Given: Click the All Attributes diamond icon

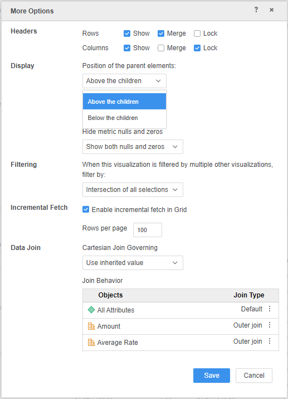Looking at the screenshot, I should [x=91, y=310].
